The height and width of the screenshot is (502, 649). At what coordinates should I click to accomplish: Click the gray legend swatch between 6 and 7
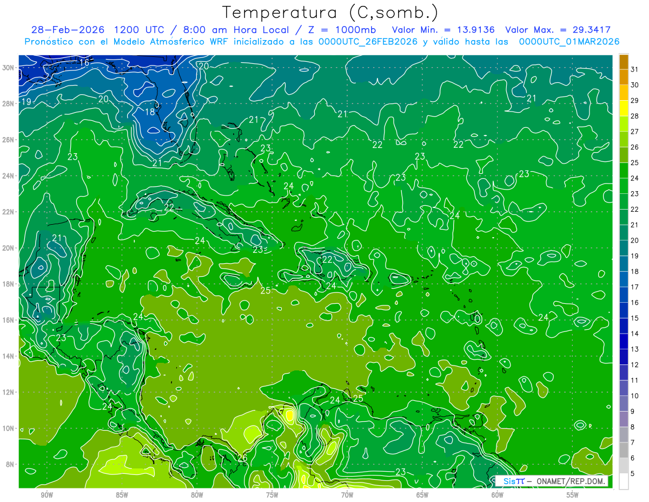point(624,450)
